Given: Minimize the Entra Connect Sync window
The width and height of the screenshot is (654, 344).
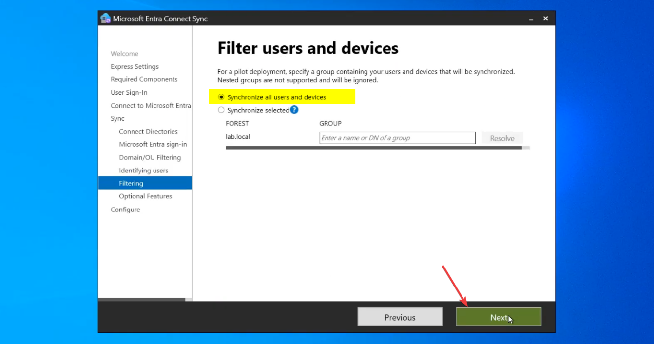Looking at the screenshot, I should point(530,19).
